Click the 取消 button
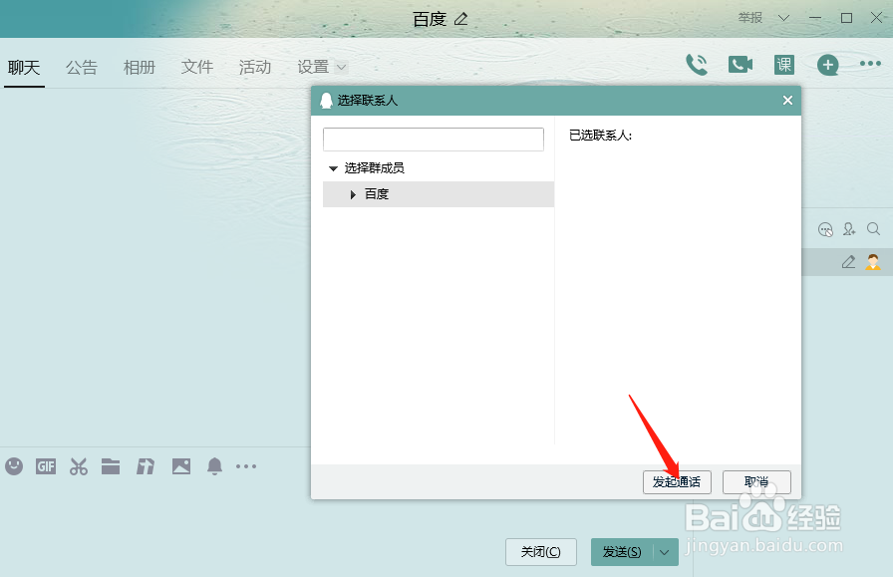The image size is (893, 577). 756,482
